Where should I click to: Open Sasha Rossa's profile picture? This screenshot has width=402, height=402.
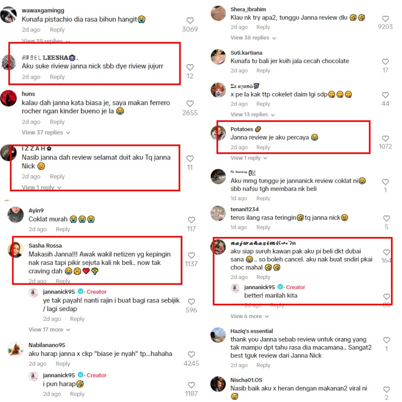point(16,250)
